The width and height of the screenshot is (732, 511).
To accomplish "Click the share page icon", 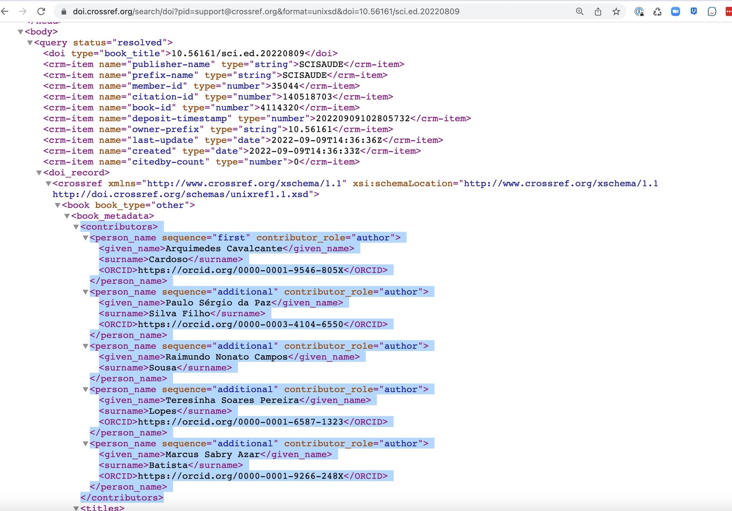I will tap(598, 11).
